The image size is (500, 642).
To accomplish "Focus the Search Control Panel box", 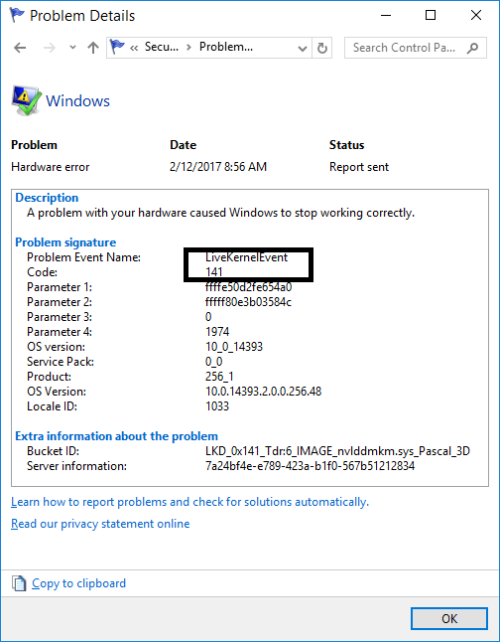I will pos(416,48).
